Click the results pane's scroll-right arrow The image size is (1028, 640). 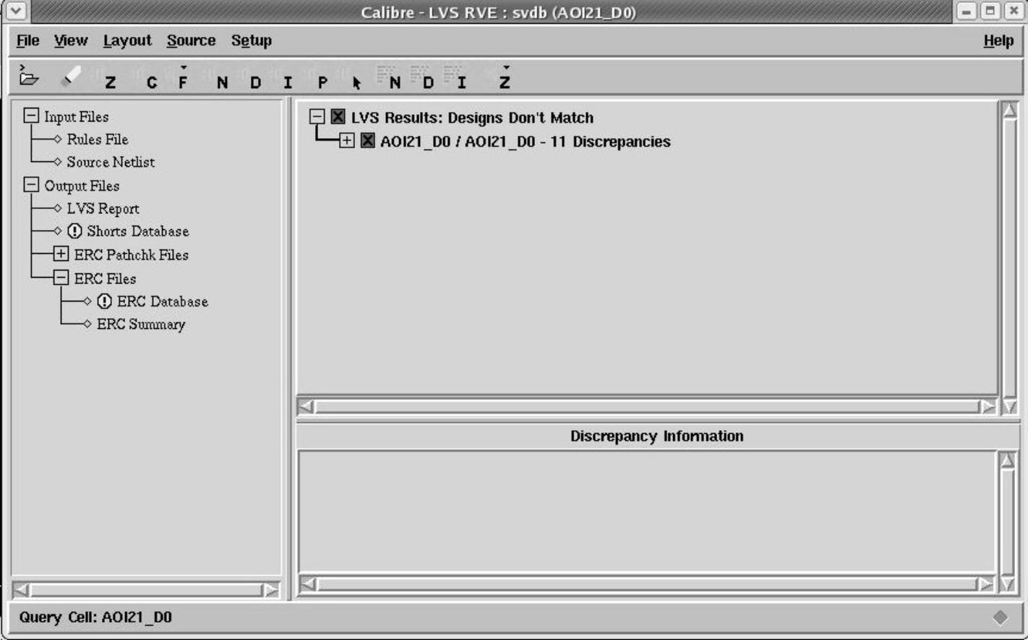click(x=988, y=406)
